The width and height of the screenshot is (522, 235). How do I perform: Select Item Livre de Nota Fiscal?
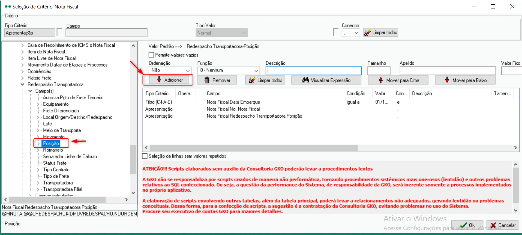(52, 58)
